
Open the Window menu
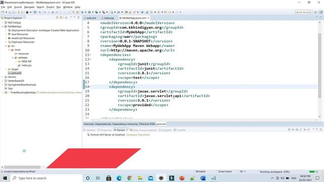point(67,7)
